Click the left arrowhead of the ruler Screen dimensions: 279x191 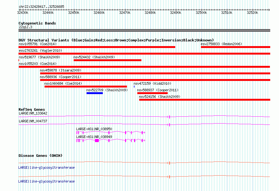pyautogui.click(x=19, y=10)
